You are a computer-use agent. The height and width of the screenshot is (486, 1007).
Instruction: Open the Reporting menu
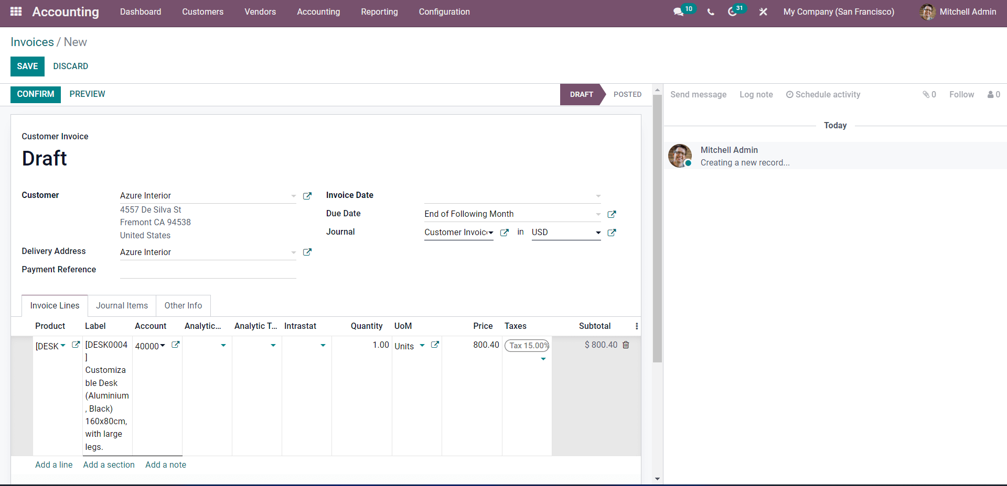[379, 12]
